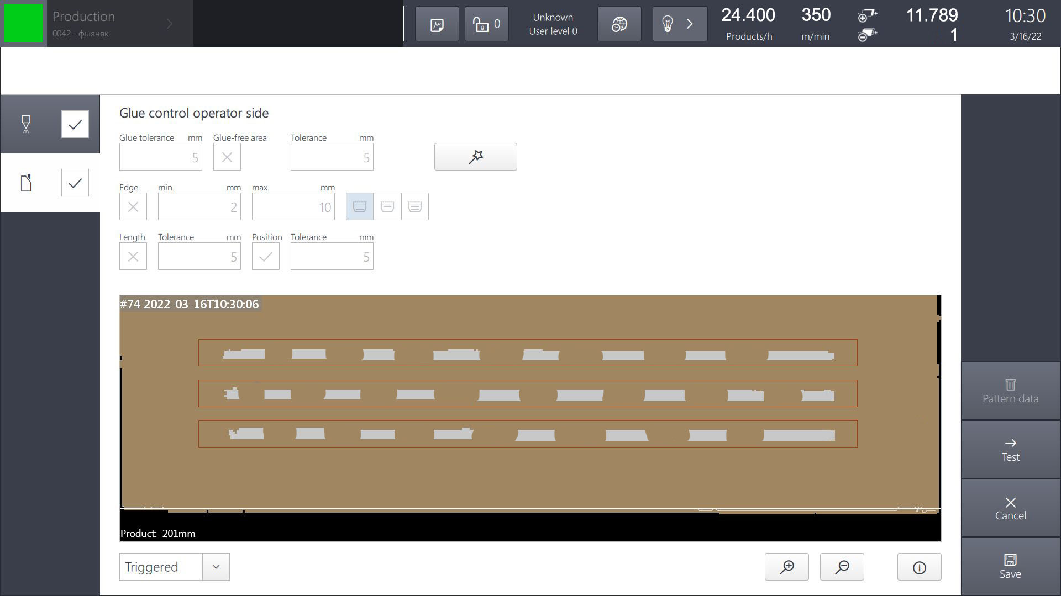This screenshot has width=1061, height=596.
Task: Save the glue control settings
Action: pyautogui.click(x=1010, y=566)
